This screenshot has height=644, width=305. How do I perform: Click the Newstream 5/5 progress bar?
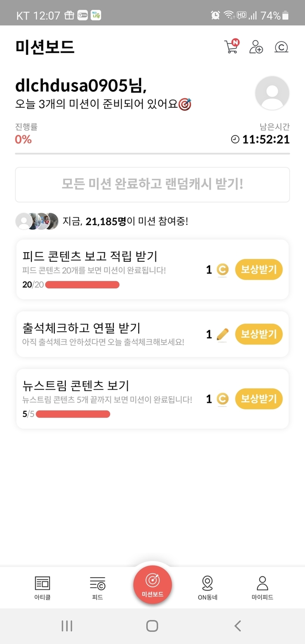tap(73, 414)
